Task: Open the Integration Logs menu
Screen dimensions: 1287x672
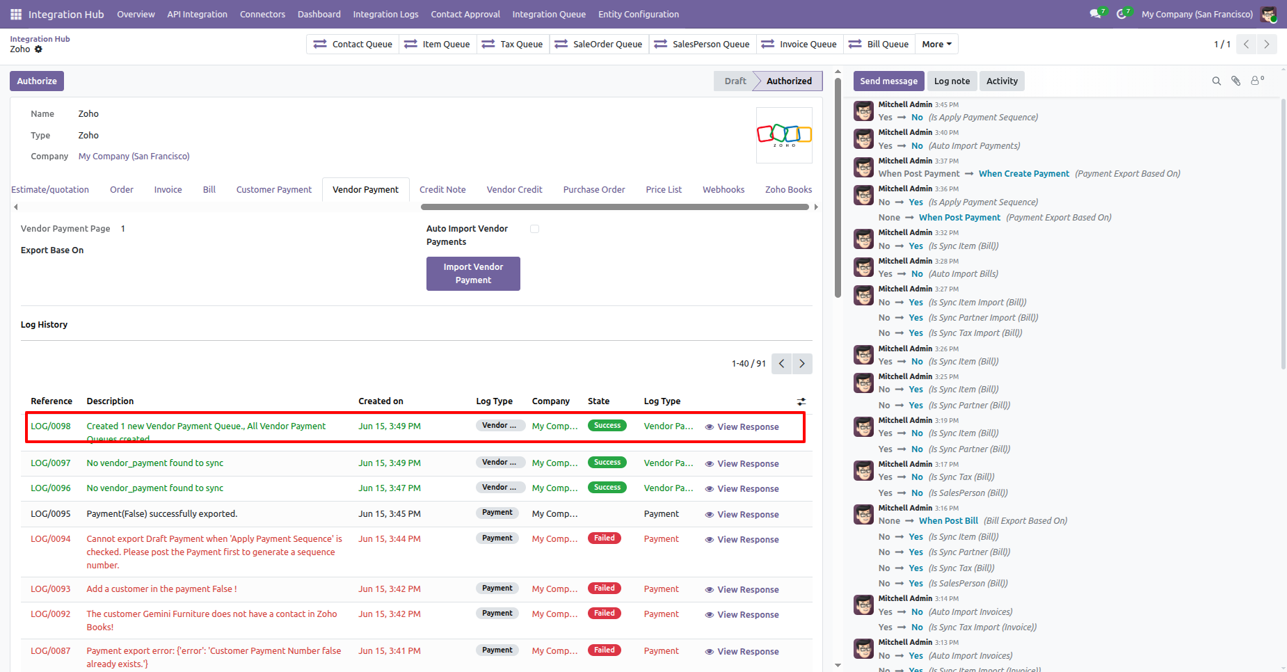Action: point(385,14)
